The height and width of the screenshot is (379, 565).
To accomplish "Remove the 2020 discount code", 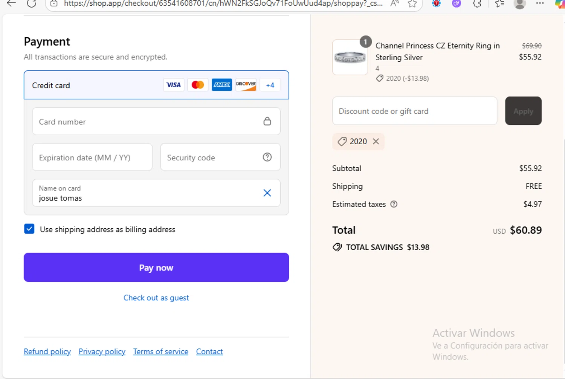I will (x=376, y=141).
